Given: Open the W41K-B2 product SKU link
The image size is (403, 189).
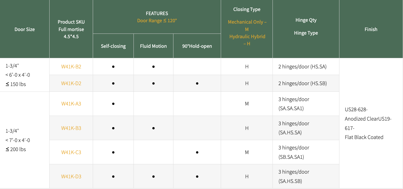Looking at the screenshot, I should coord(71,66).
